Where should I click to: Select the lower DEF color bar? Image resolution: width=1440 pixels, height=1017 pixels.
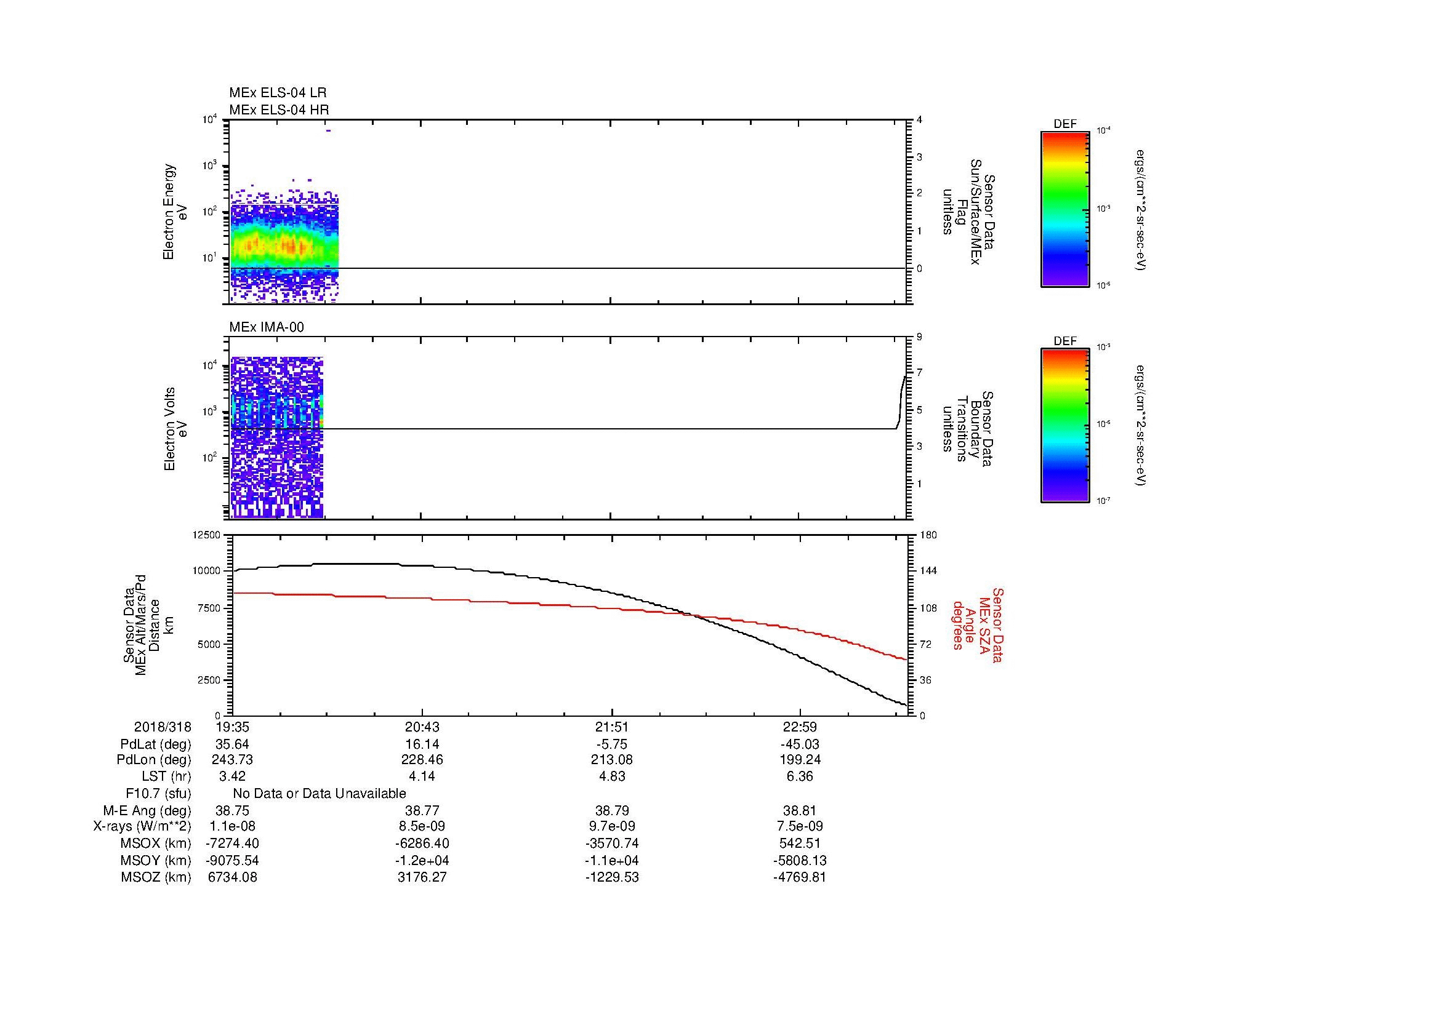pyautogui.click(x=1065, y=426)
